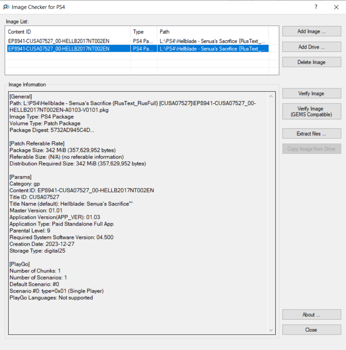Open the About dialog
Image resolution: width=346 pixels, height=350 pixels.
coord(311,315)
